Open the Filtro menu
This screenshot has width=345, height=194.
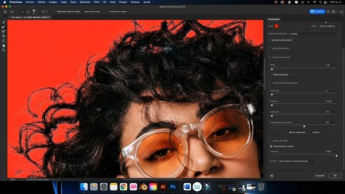[x=96, y=2]
